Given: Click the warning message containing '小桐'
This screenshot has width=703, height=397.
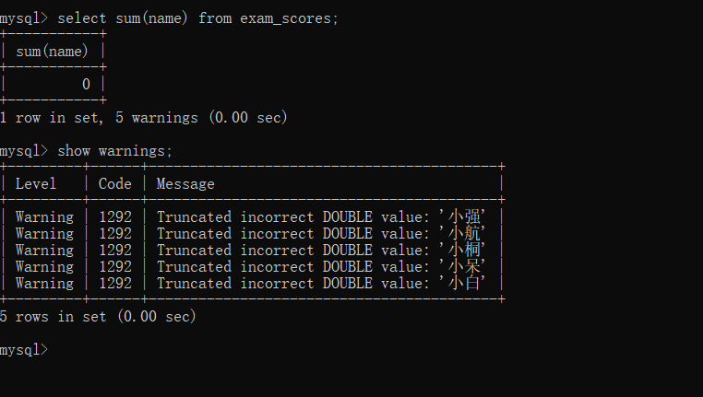Looking at the screenshot, I should (321, 251).
